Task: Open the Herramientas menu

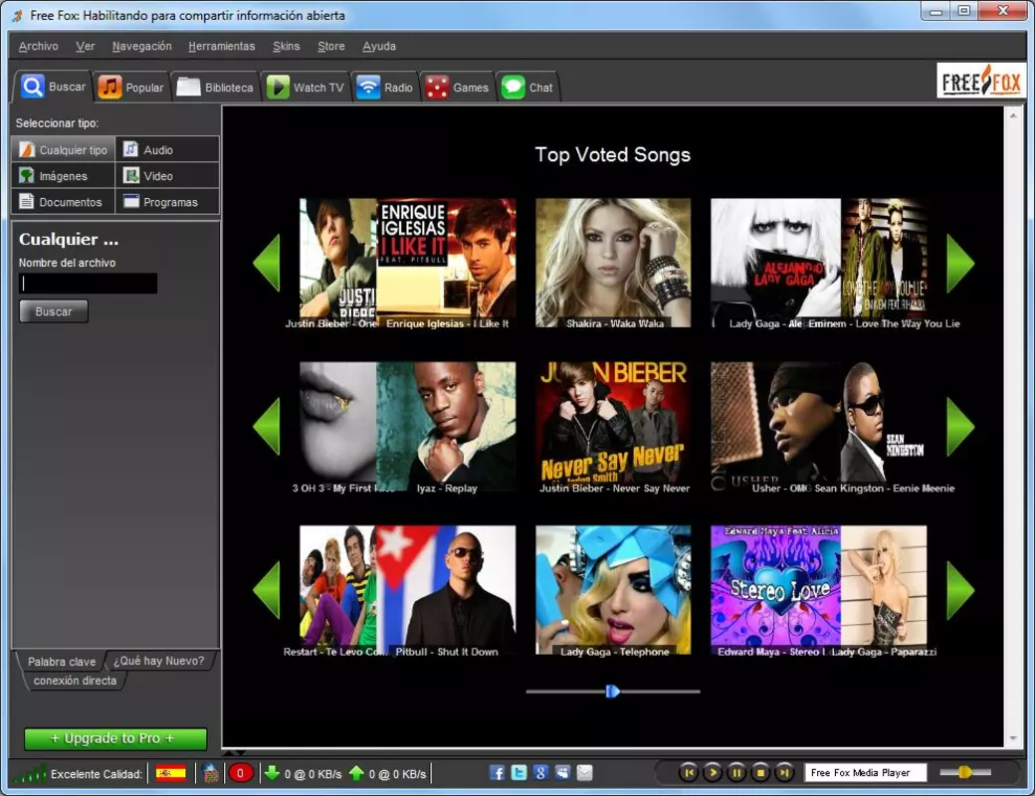Action: coord(221,46)
